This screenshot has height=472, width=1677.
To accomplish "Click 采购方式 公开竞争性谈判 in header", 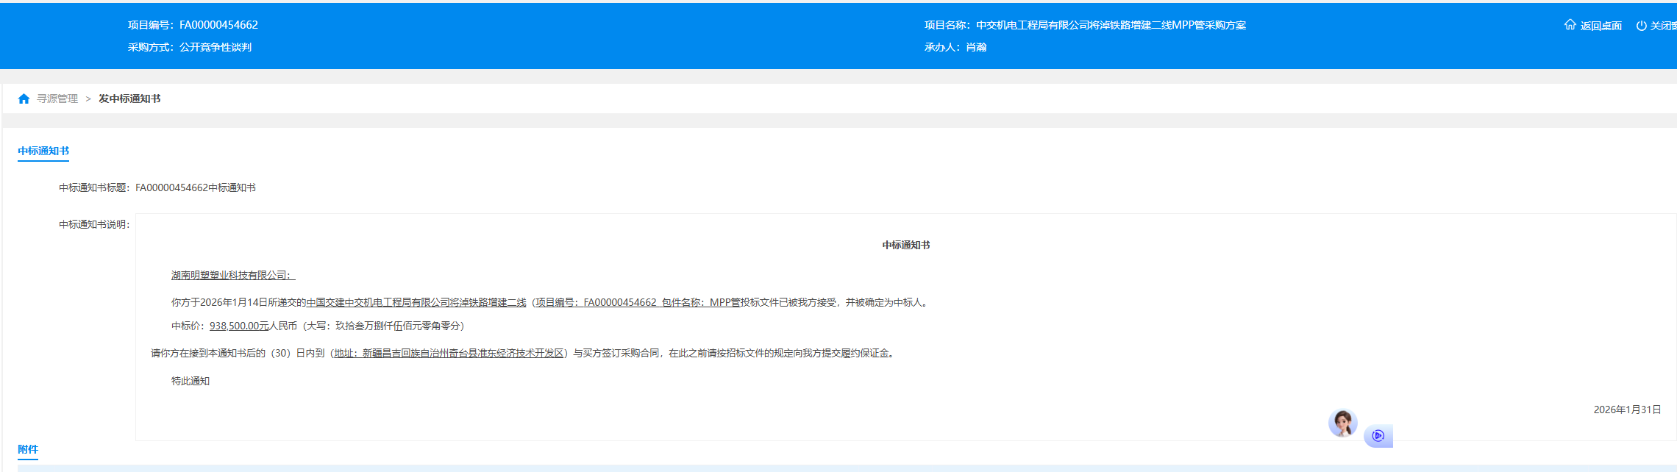I will click(215, 47).
